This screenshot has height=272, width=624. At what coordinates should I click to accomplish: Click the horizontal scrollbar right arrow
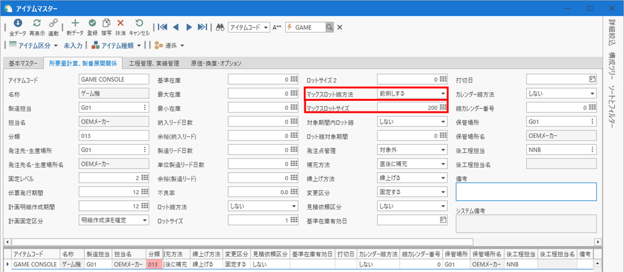[x=598, y=242]
